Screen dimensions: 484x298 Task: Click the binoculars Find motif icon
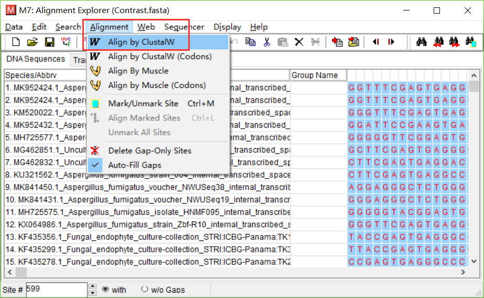tap(422, 41)
